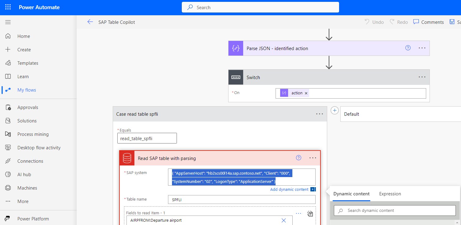Viewport: 461px width, 225px height.
Task: Switch to the Dynamic content tab
Action: [351, 194]
